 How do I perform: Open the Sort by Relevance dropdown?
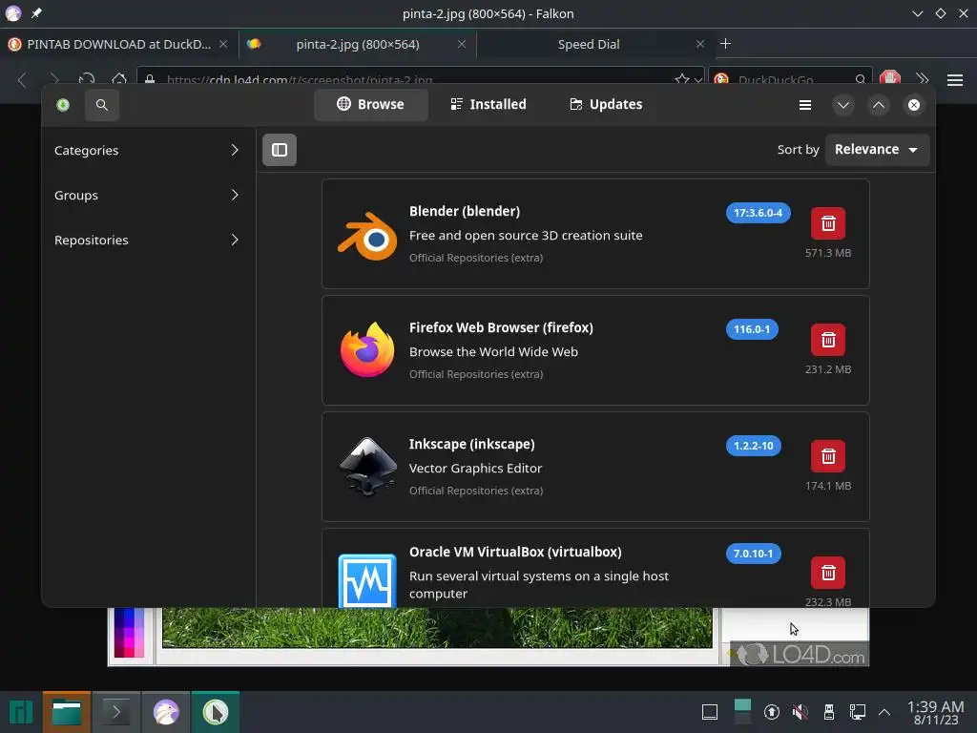pos(877,150)
